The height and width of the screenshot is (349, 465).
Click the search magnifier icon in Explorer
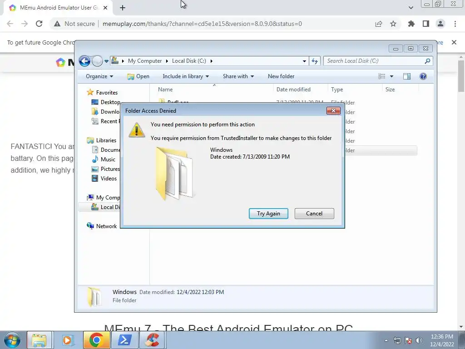[x=427, y=61]
